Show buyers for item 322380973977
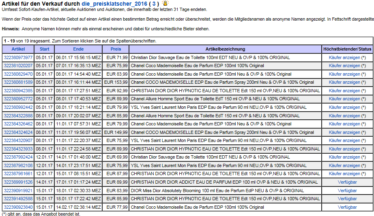The width and height of the screenshot is (374, 216). click(344, 57)
